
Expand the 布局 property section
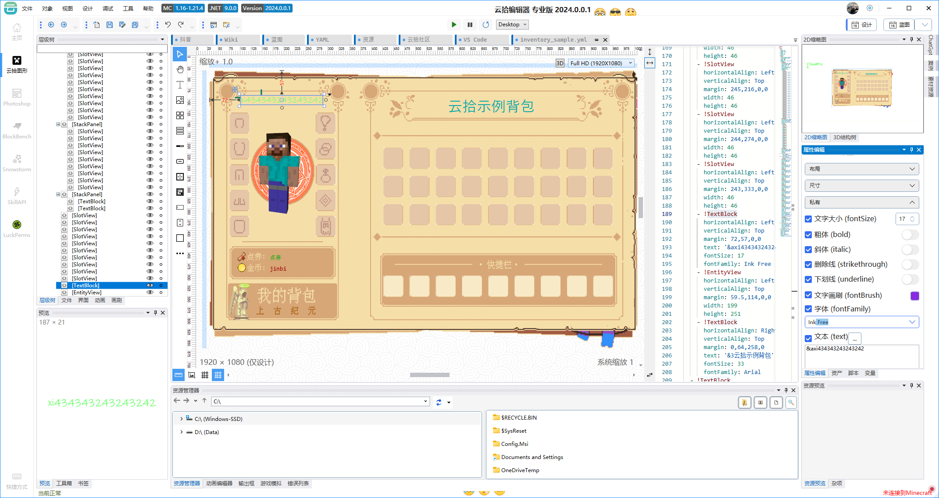(x=861, y=169)
